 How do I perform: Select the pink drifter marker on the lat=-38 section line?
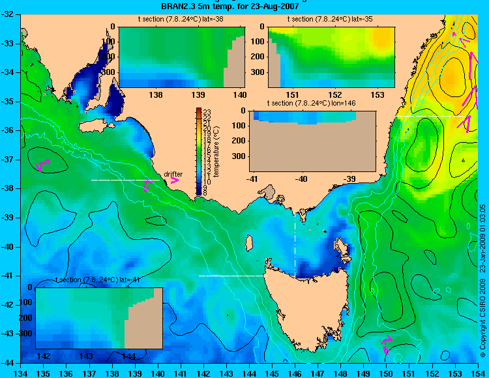click(x=147, y=185)
